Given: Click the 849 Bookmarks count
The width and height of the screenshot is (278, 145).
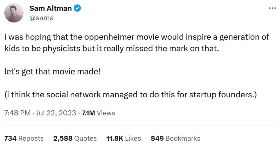Looking at the screenshot, I should coord(175,138).
